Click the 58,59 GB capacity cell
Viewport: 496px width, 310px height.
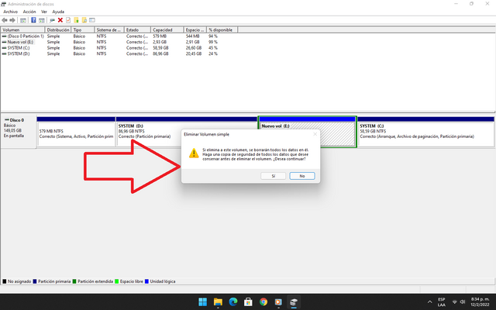[160, 48]
